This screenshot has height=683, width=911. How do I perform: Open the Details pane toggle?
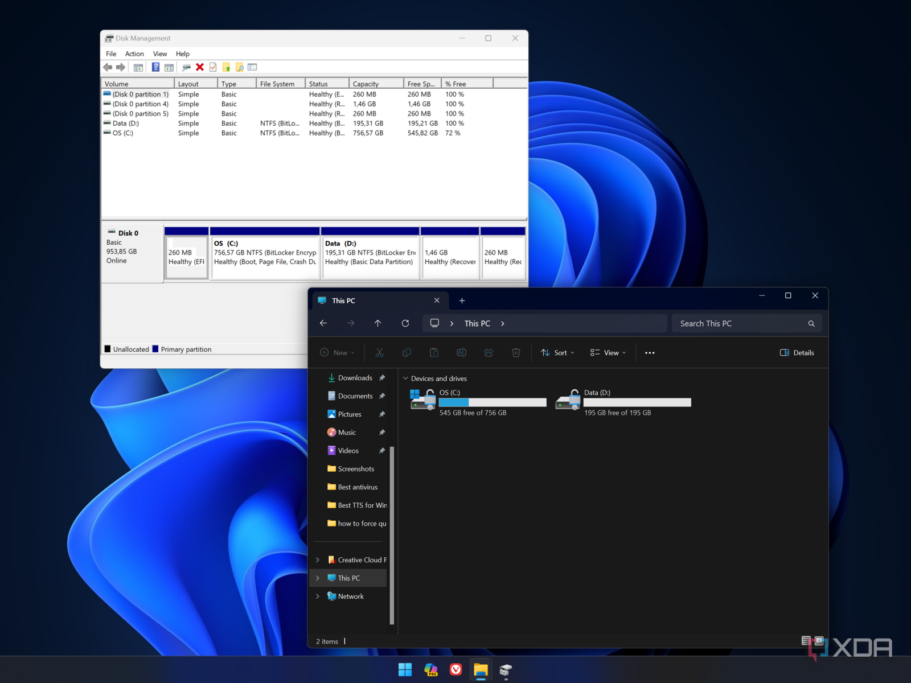(797, 352)
